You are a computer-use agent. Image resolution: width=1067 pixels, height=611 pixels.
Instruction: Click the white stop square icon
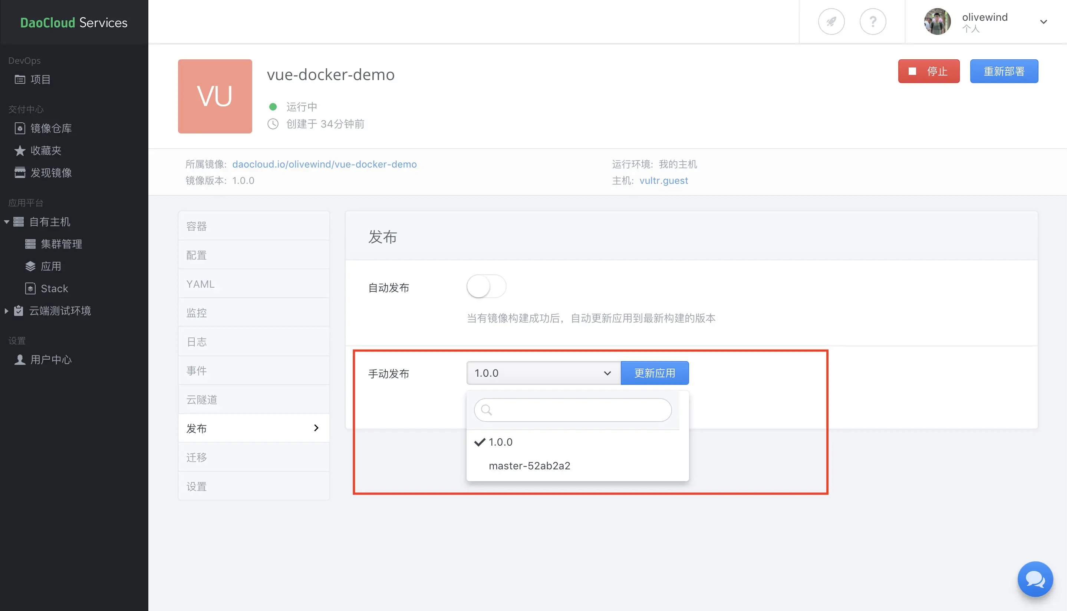point(912,71)
